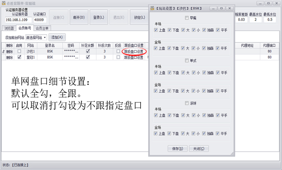Tick the 滚球 checkbox
This screenshot has width=282, height=170.
186,103
